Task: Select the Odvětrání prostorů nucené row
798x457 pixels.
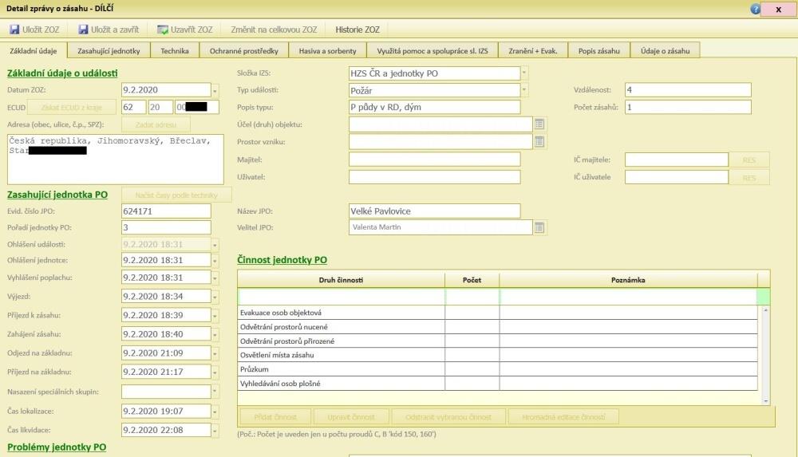Action: click(497, 327)
